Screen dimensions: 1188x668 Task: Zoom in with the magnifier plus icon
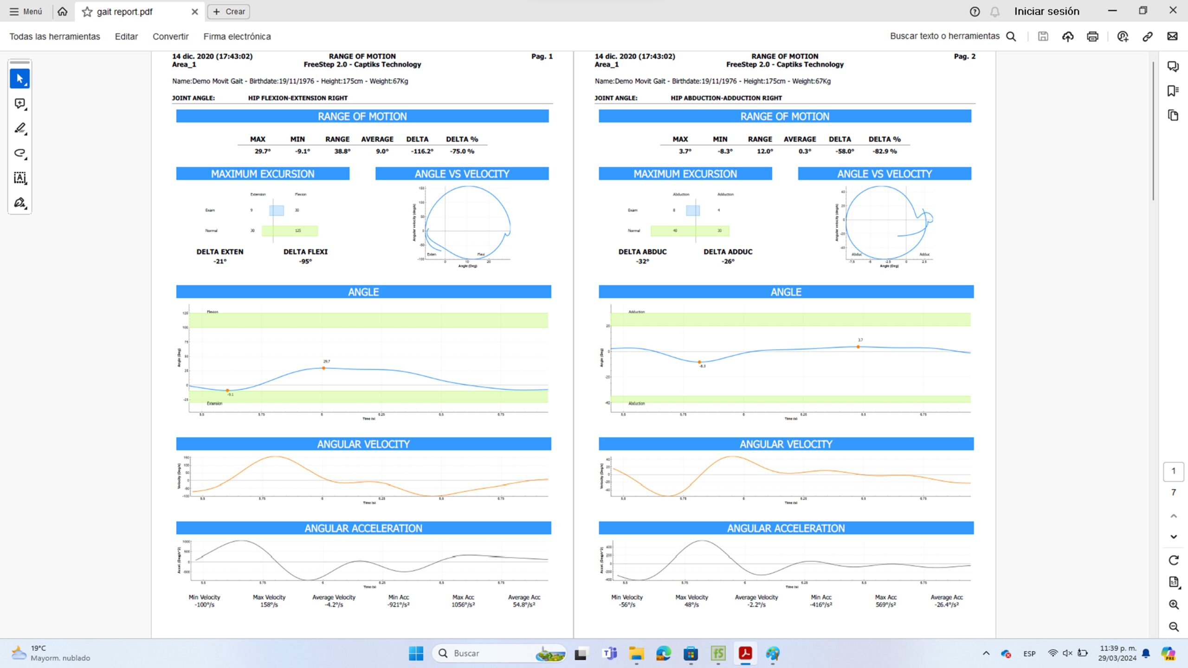[1174, 604]
